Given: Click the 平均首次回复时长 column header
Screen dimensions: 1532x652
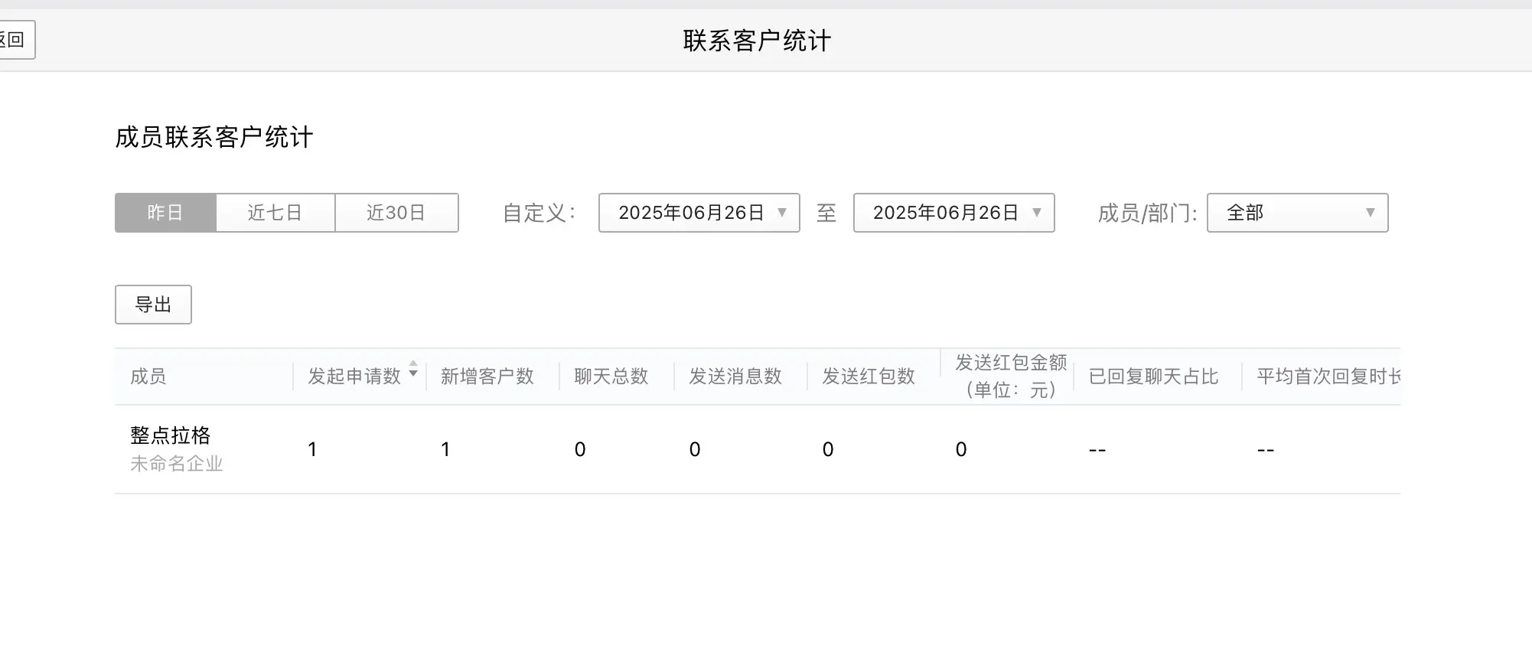Looking at the screenshot, I should pos(1328,377).
